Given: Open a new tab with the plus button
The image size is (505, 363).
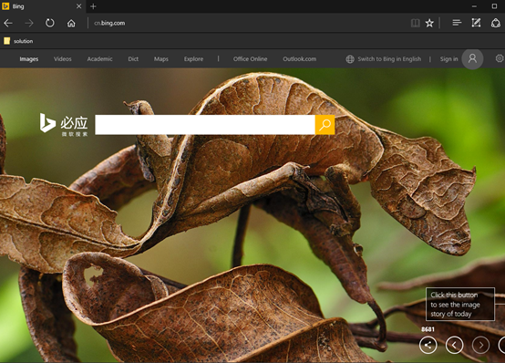Looking at the screenshot, I should 93,6.
